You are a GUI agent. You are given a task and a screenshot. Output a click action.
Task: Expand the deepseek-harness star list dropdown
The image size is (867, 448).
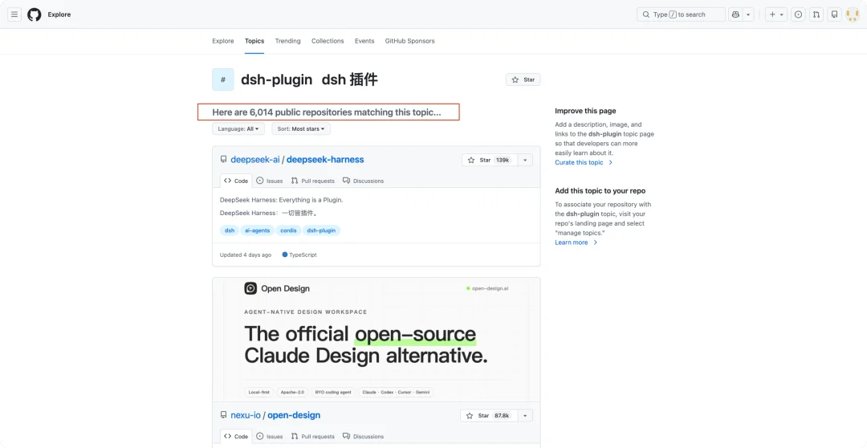[525, 160]
